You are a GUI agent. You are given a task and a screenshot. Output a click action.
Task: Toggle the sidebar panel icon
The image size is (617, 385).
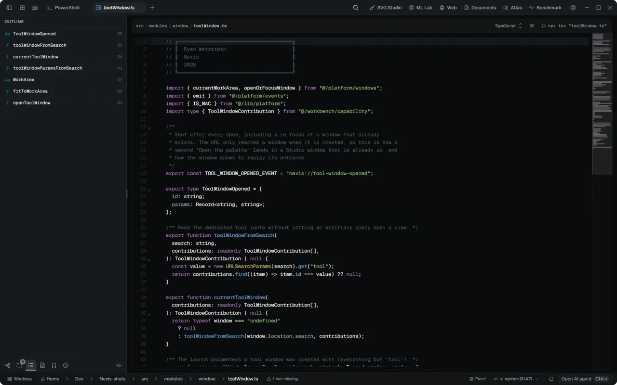[9, 8]
